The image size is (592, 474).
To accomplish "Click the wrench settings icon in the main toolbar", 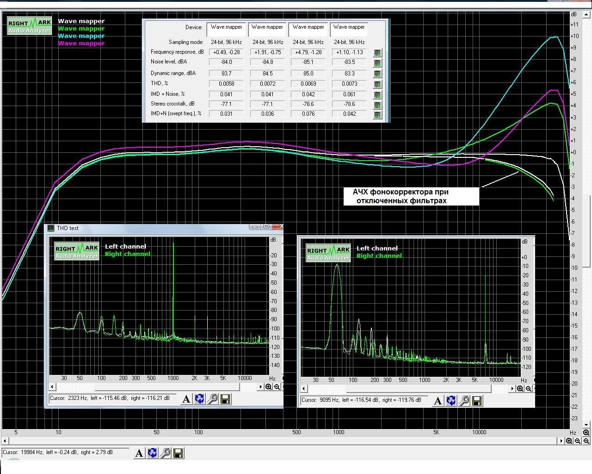I will tap(165, 453).
